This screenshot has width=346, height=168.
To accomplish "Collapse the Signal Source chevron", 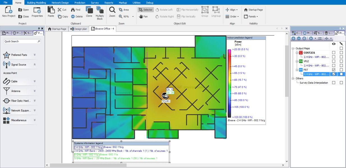I will 35,64.
